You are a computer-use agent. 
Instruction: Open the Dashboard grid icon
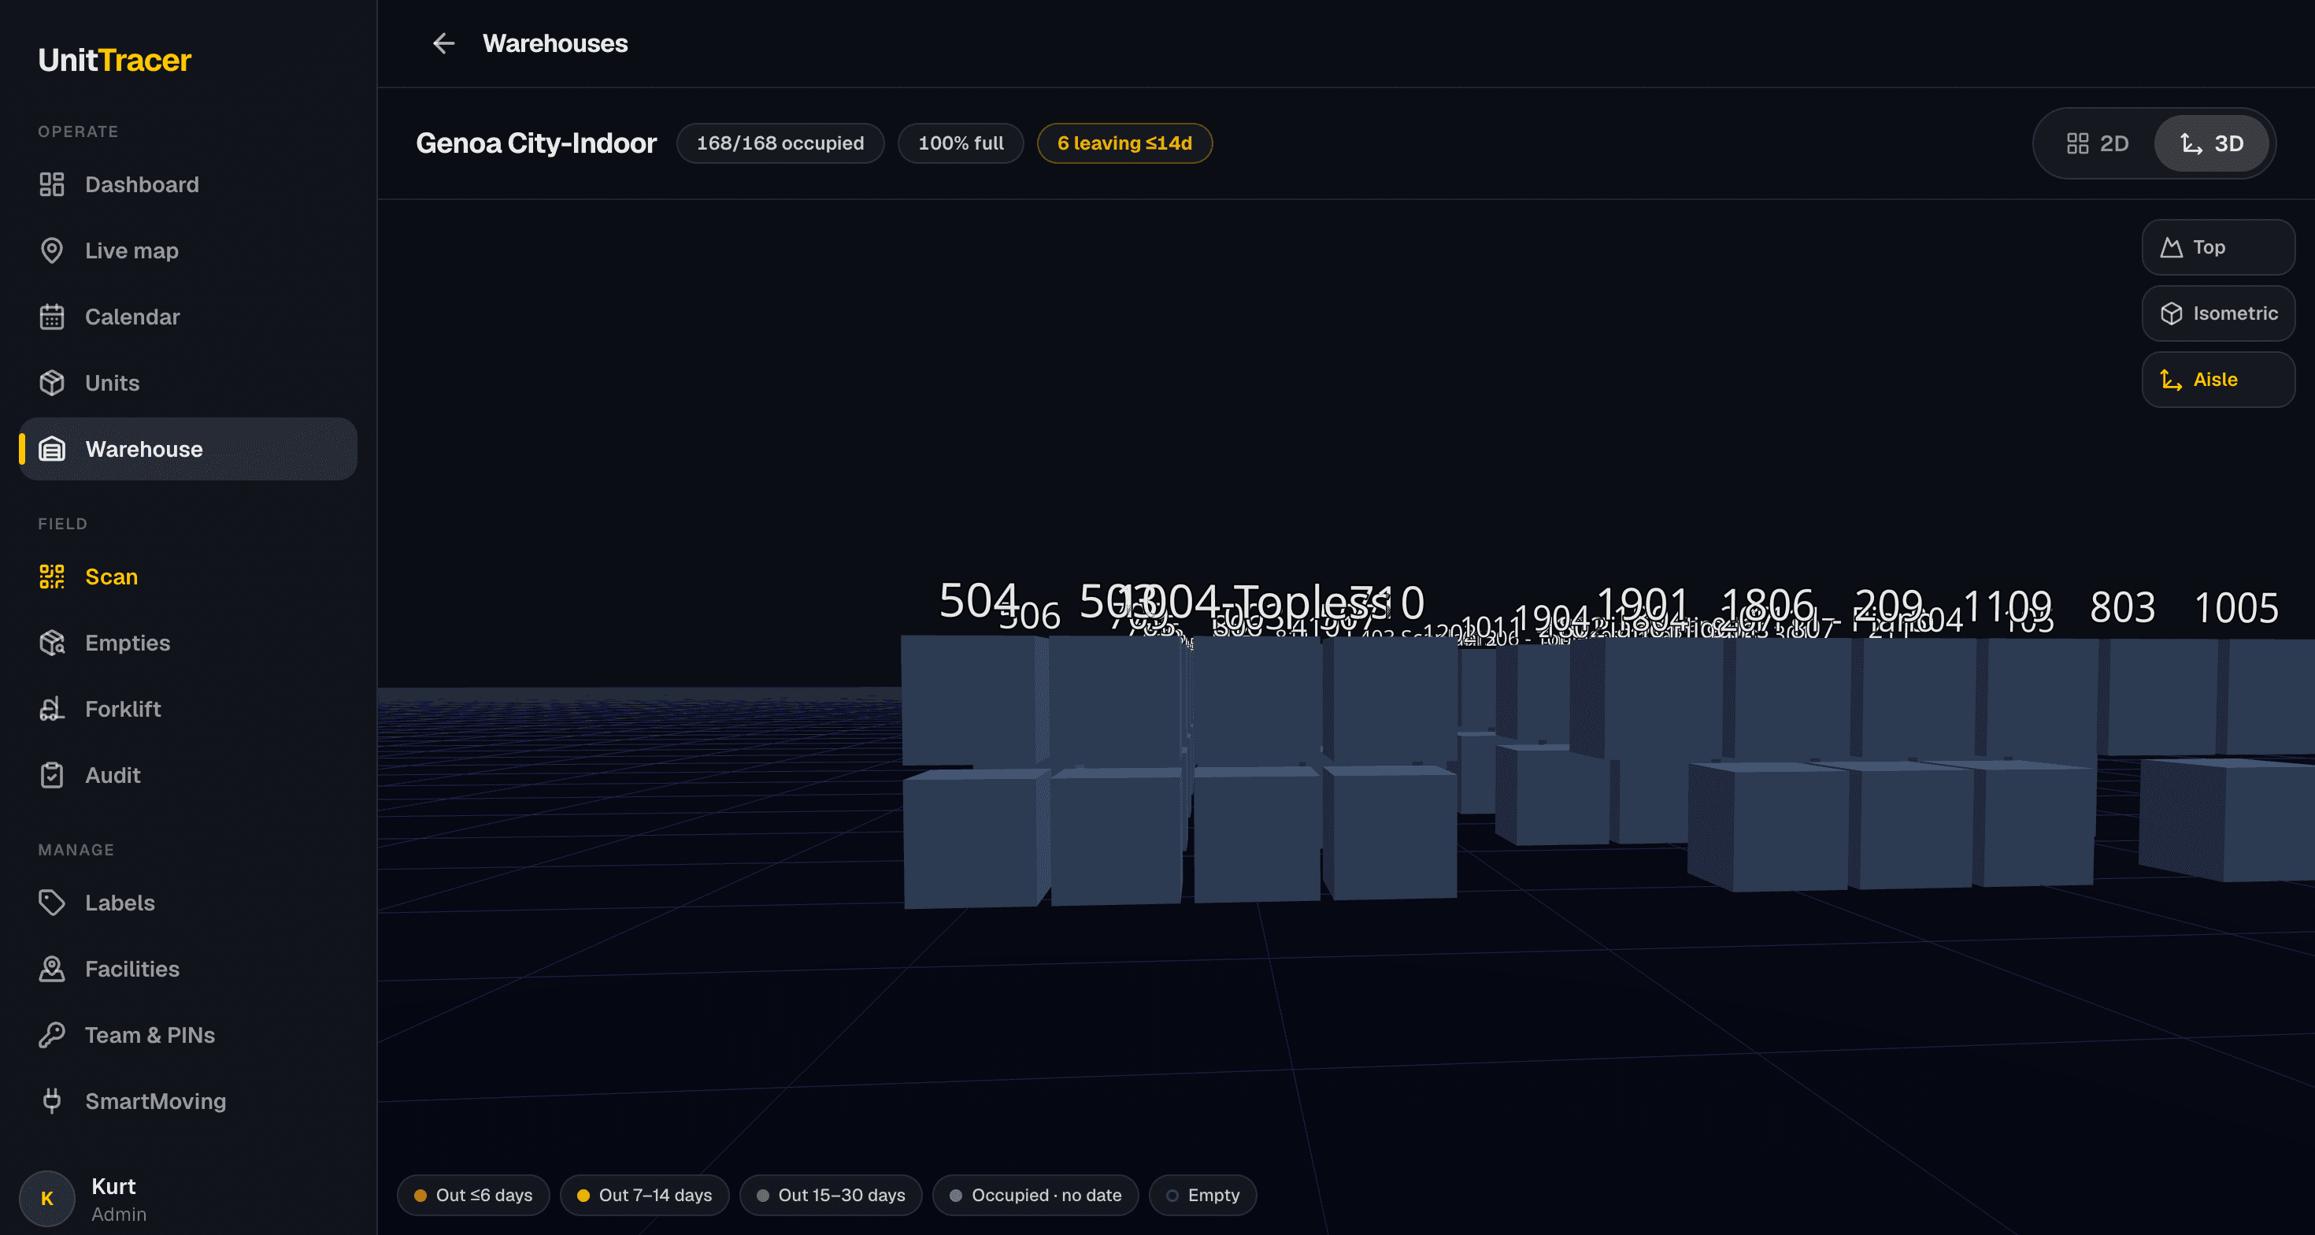(x=52, y=184)
